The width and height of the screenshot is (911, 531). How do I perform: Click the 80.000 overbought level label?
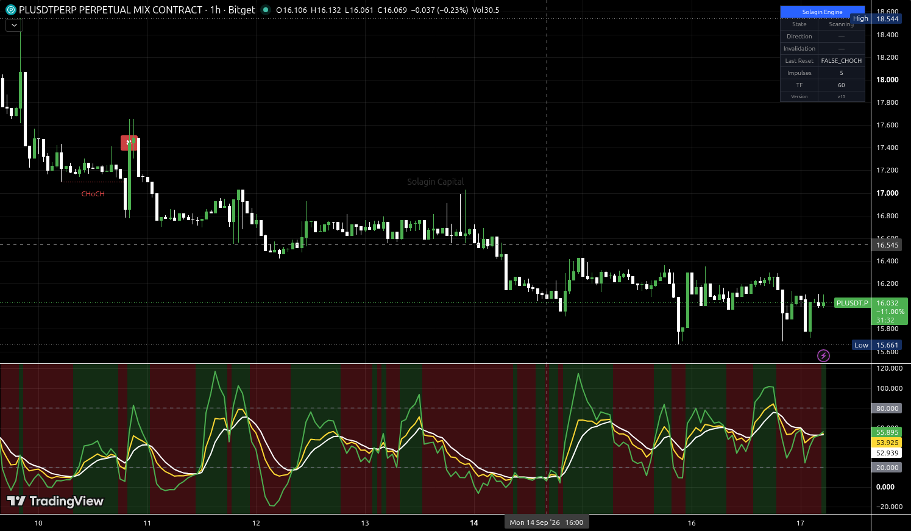click(x=887, y=408)
